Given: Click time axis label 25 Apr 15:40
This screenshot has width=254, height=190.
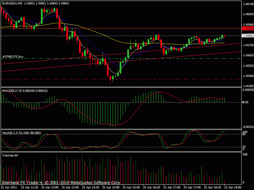Looking at the screenshot, I should click(131, 188).
